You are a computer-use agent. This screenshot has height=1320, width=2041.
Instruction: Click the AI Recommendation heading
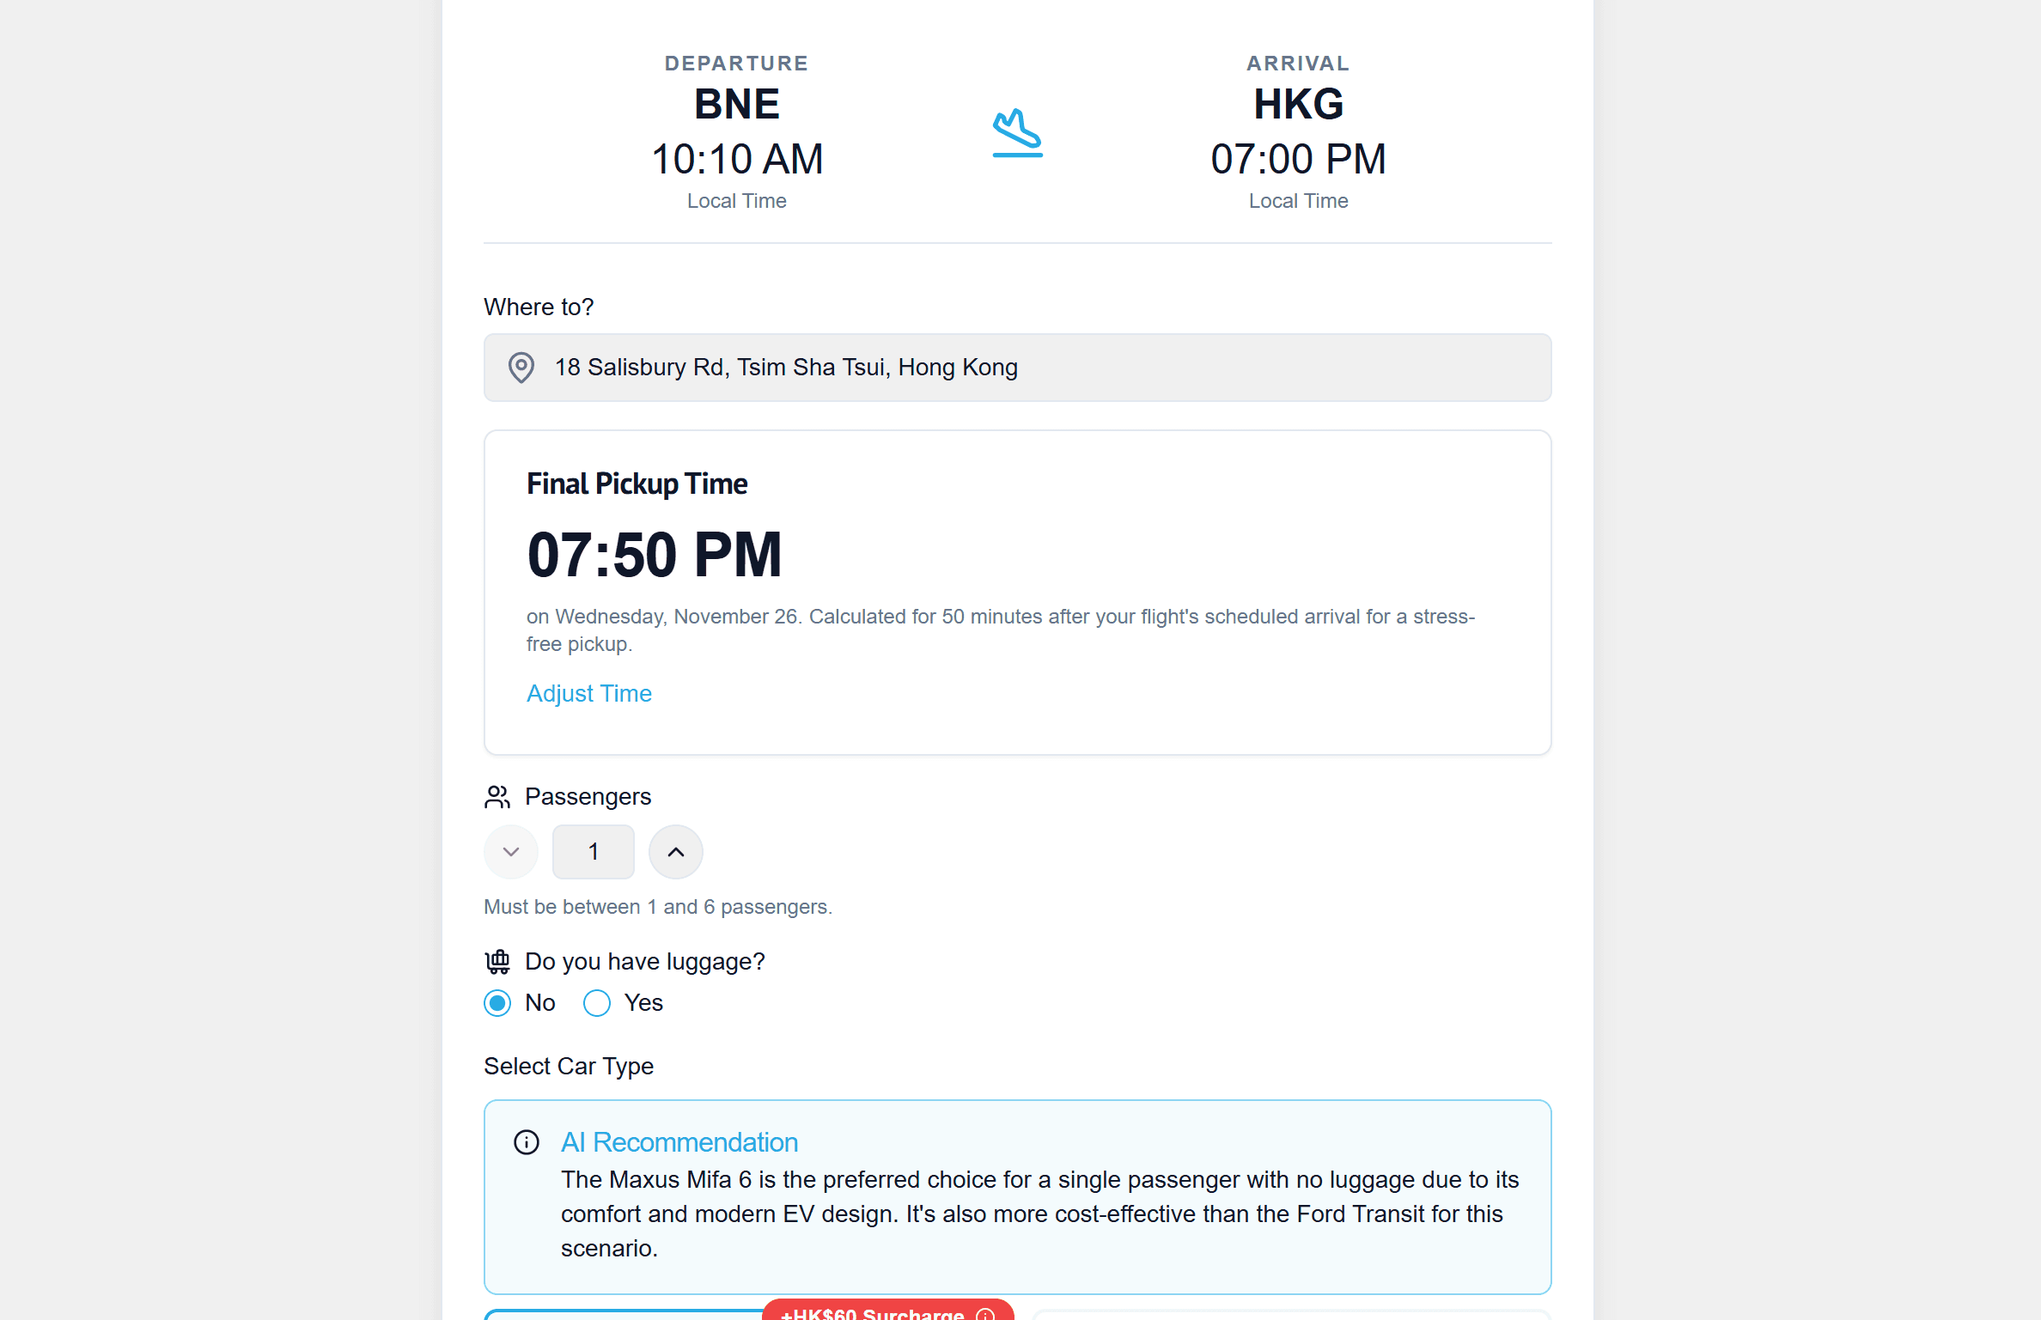679,1142
